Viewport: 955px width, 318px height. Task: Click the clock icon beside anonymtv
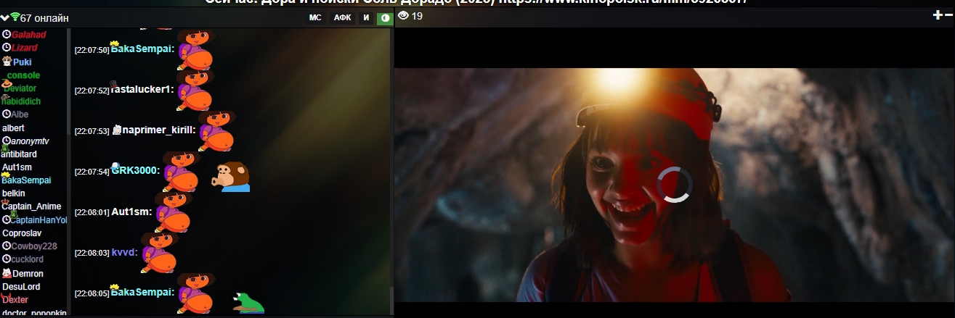[6, 141]
